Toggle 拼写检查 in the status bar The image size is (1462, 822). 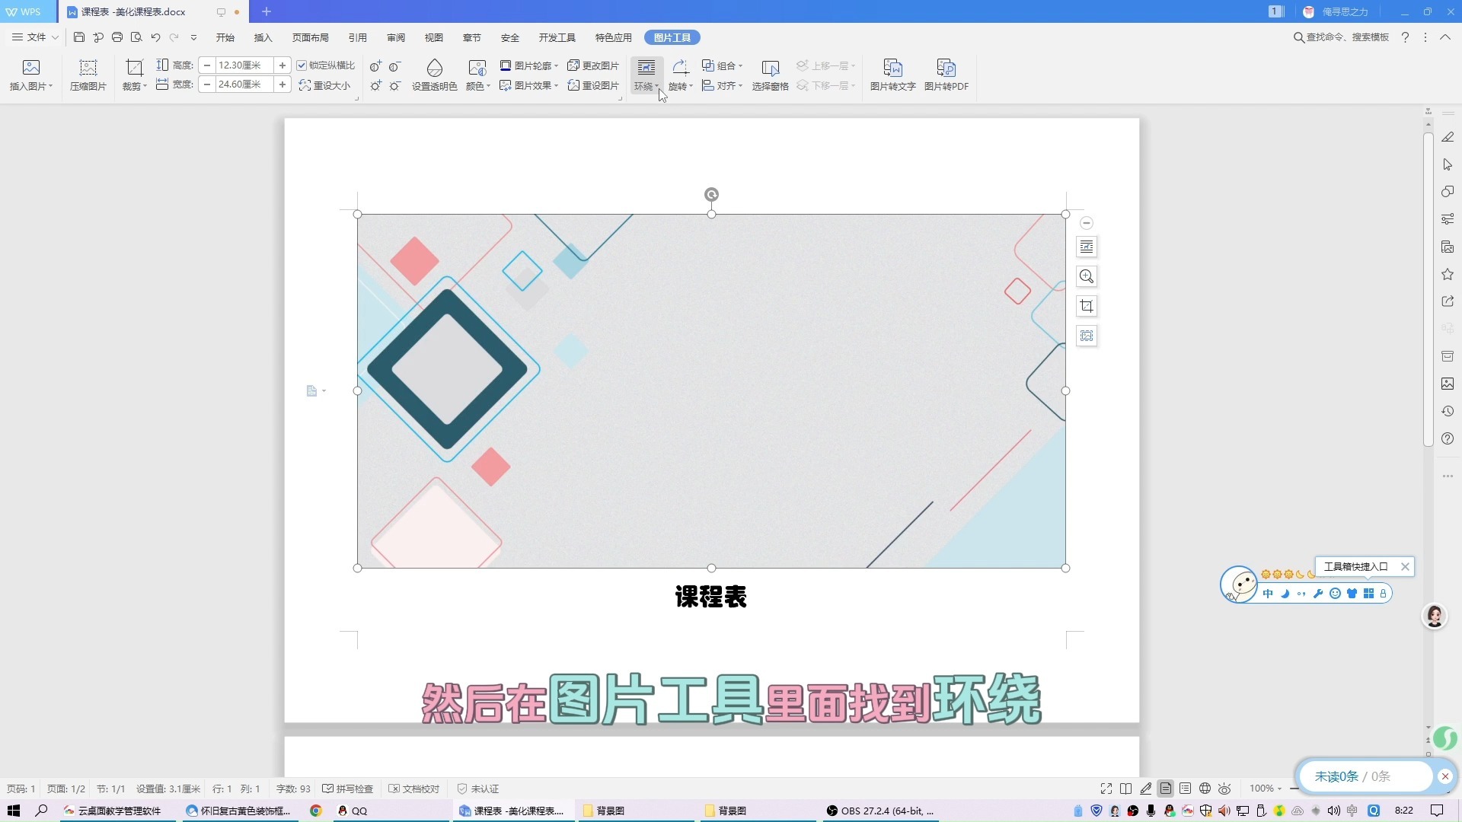[x=348, y=789]
